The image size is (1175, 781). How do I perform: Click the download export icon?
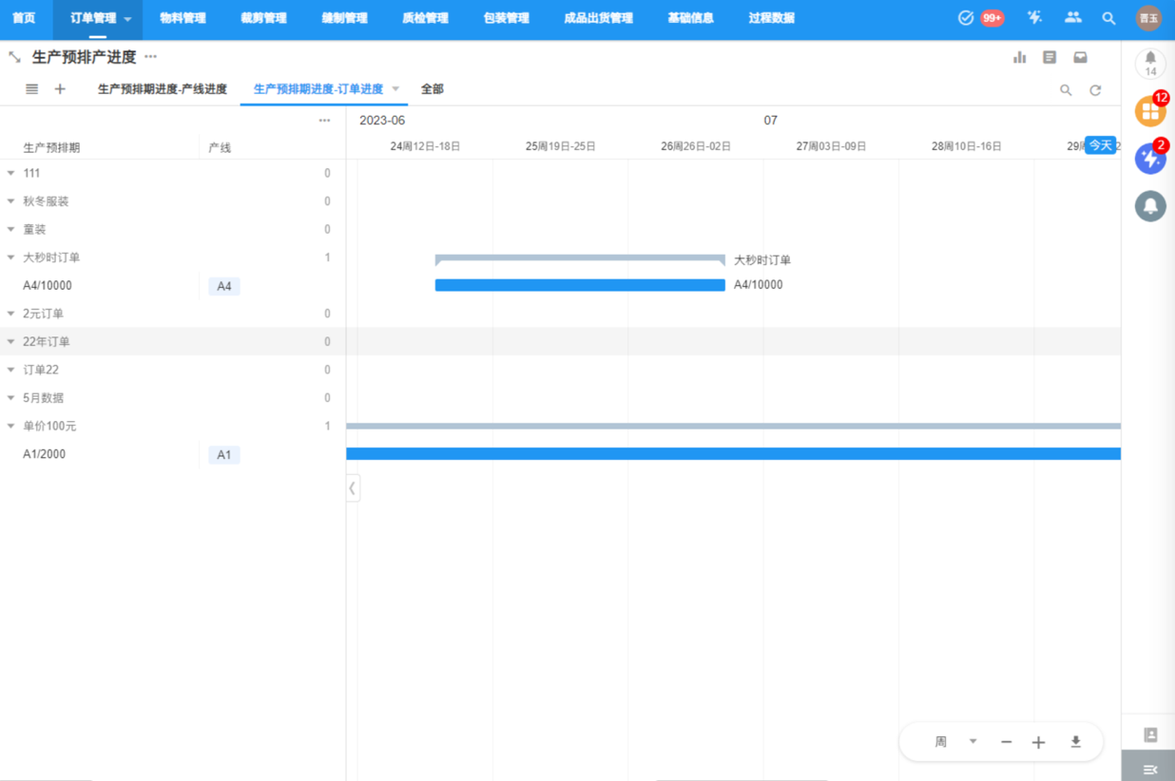pos(1075,742)
